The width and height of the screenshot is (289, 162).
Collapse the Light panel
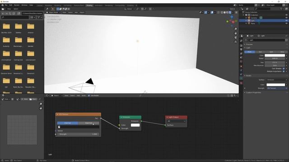point(248,48)
